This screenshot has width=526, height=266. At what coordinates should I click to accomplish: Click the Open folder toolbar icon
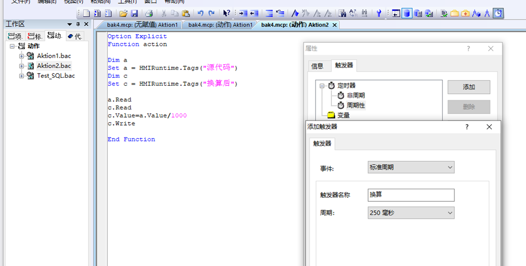123,13
